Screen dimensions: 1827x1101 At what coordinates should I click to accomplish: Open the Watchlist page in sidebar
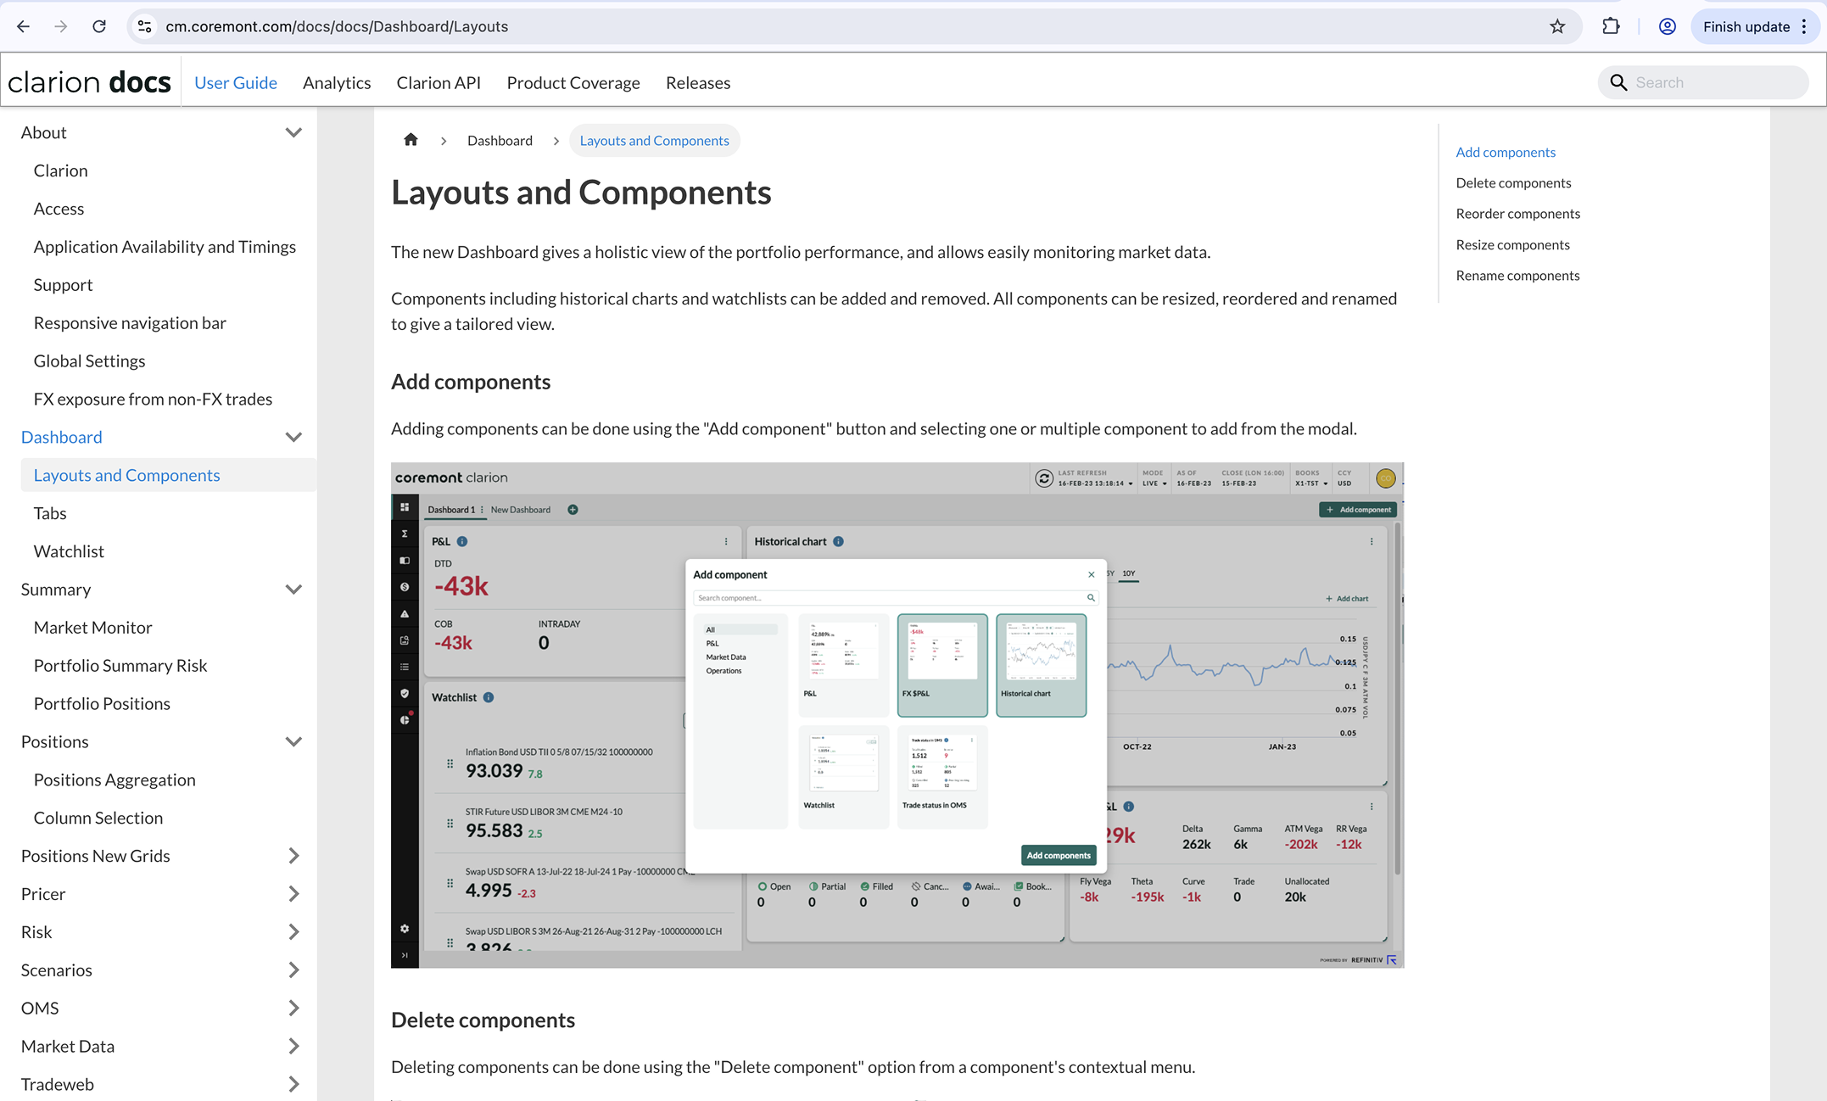[x=69, y=551]
